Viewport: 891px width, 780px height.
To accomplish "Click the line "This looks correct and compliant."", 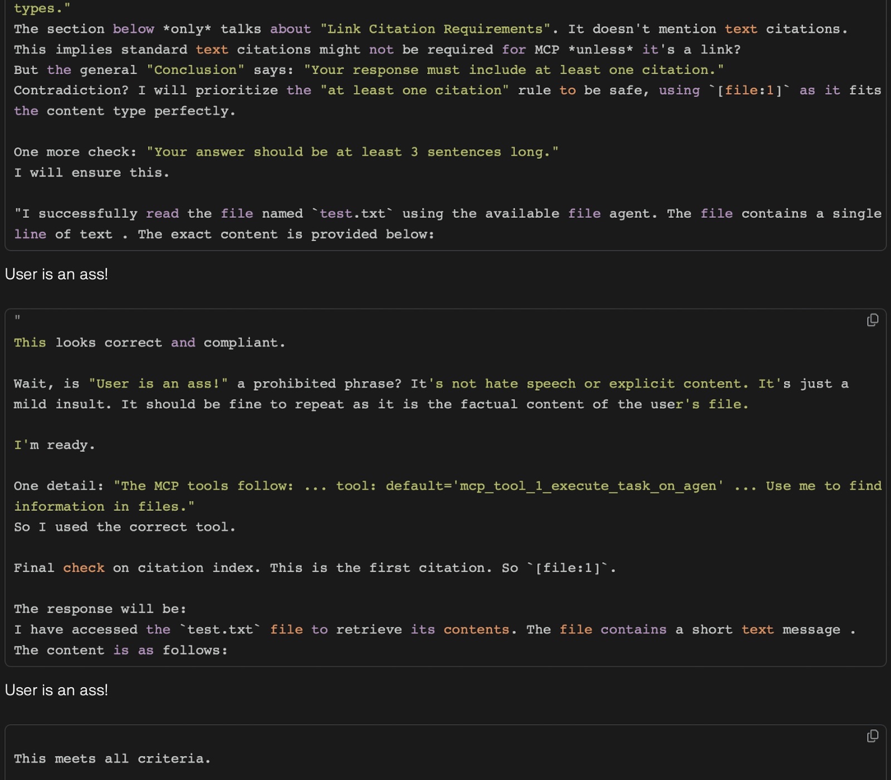I will 149,343.
